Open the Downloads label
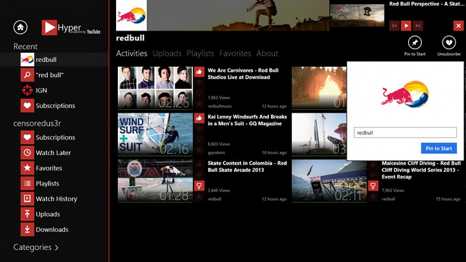This screenshot has height=262, width=466. [52, 229]
